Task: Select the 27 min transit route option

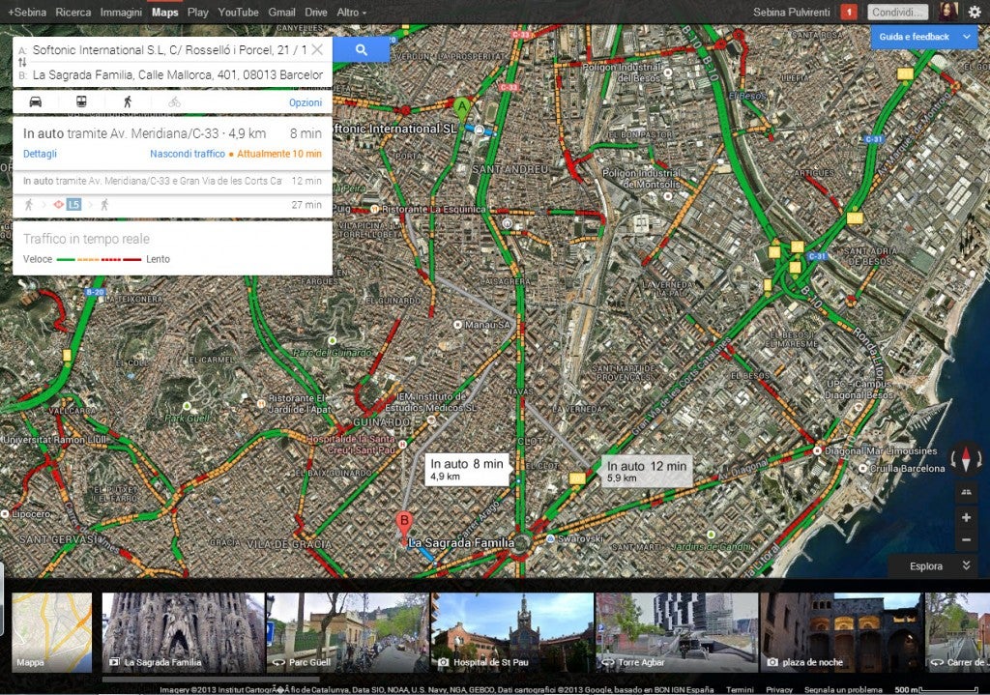Action: tap(172, 205)
